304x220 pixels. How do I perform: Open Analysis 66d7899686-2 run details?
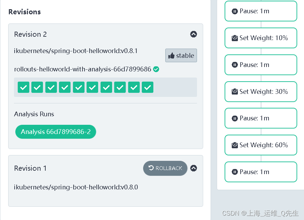[x=56, y=132]
